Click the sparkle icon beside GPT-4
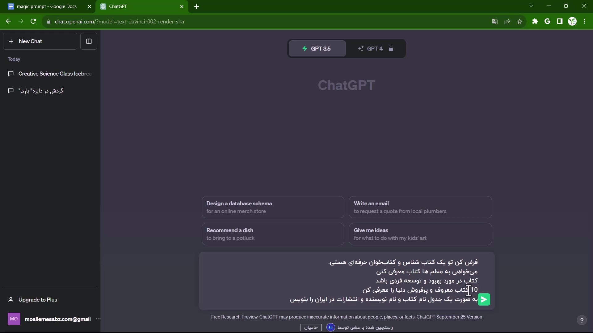593x333 pixels. click(361, 48)
